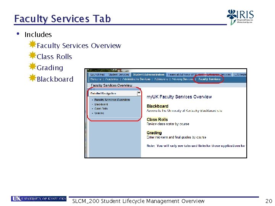Click the IRIS logo
275x206 pixels.
click(240, 17)
